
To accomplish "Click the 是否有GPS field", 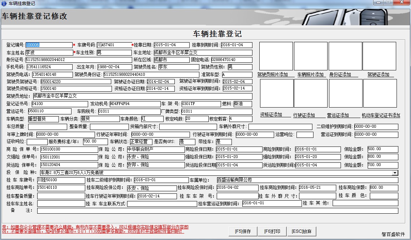I will 187,142.
